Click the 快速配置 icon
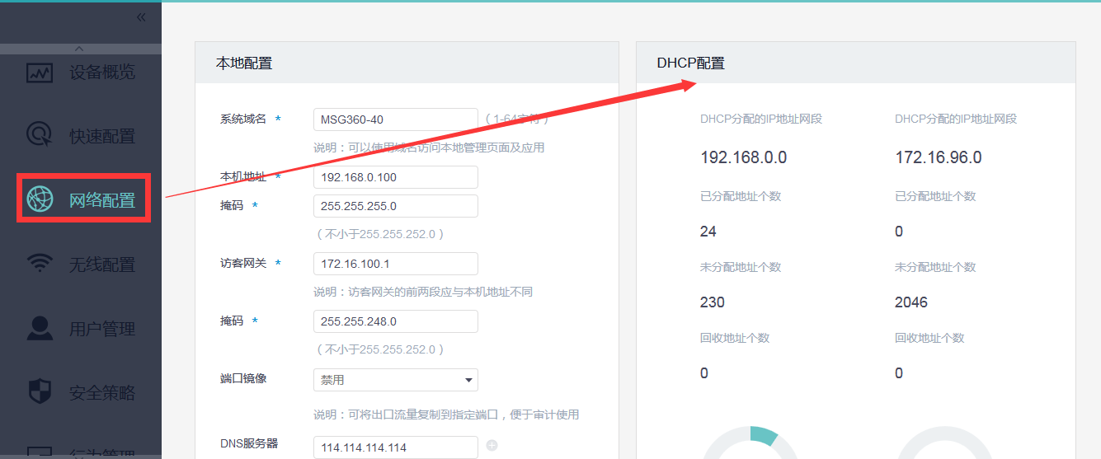Viewport: 1101px width, 459px height. point(40,135)
